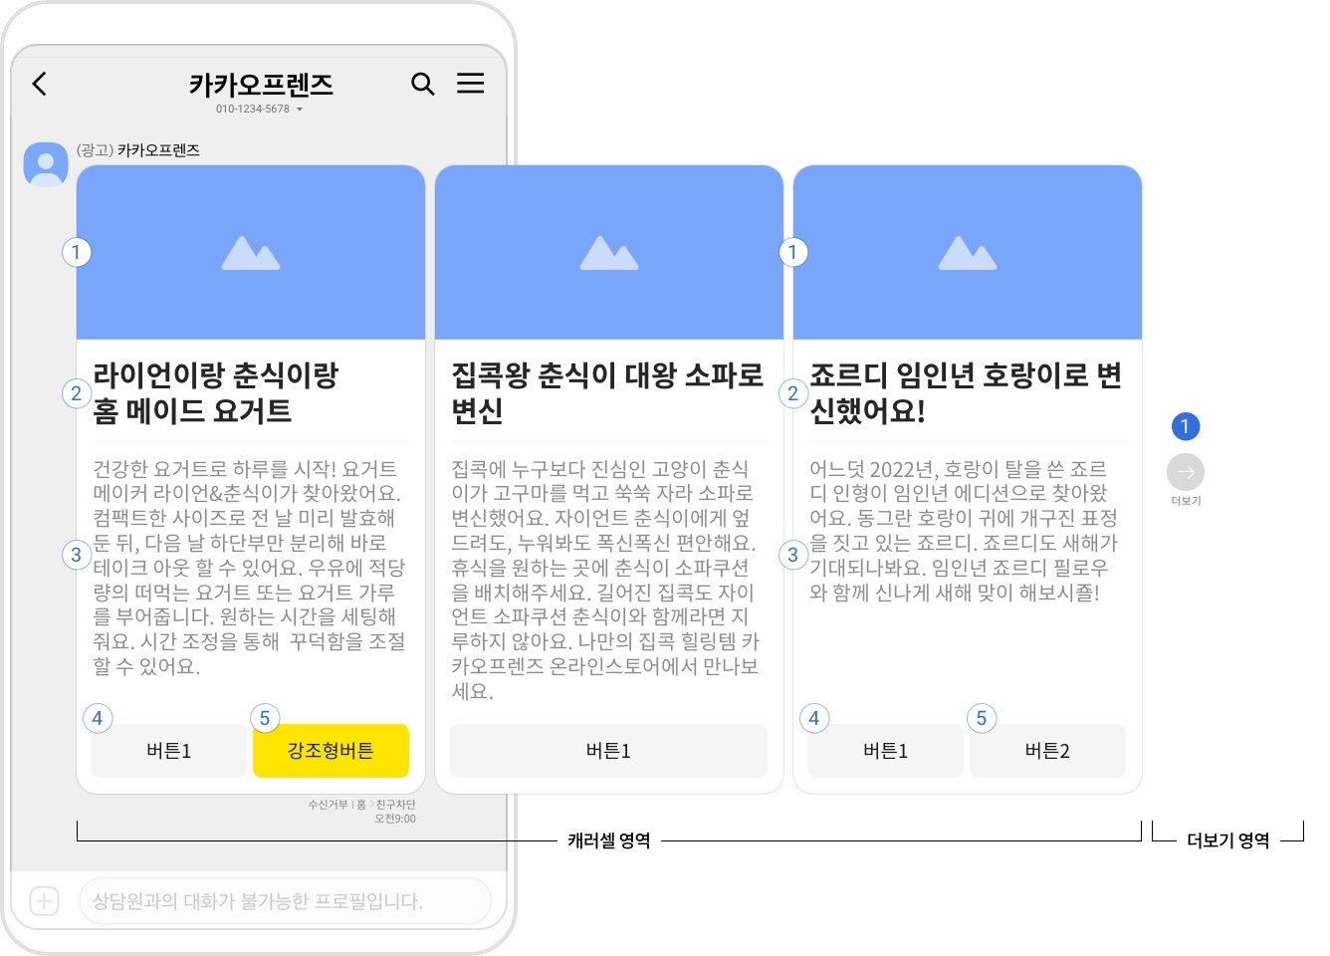1330x956 pixels.
Task: Tap 버튼2 on the 죠르디 card
Action: click(x=1048, y=751)
